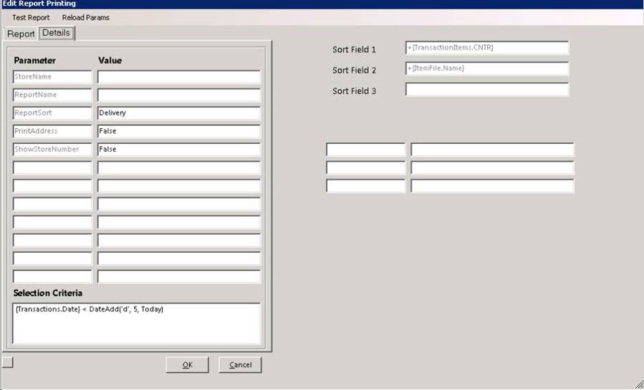Screen dimensions: 644x390
Task: Click the first blank parameter field below ShowStoreNumber
Action: tap(52, 167)
